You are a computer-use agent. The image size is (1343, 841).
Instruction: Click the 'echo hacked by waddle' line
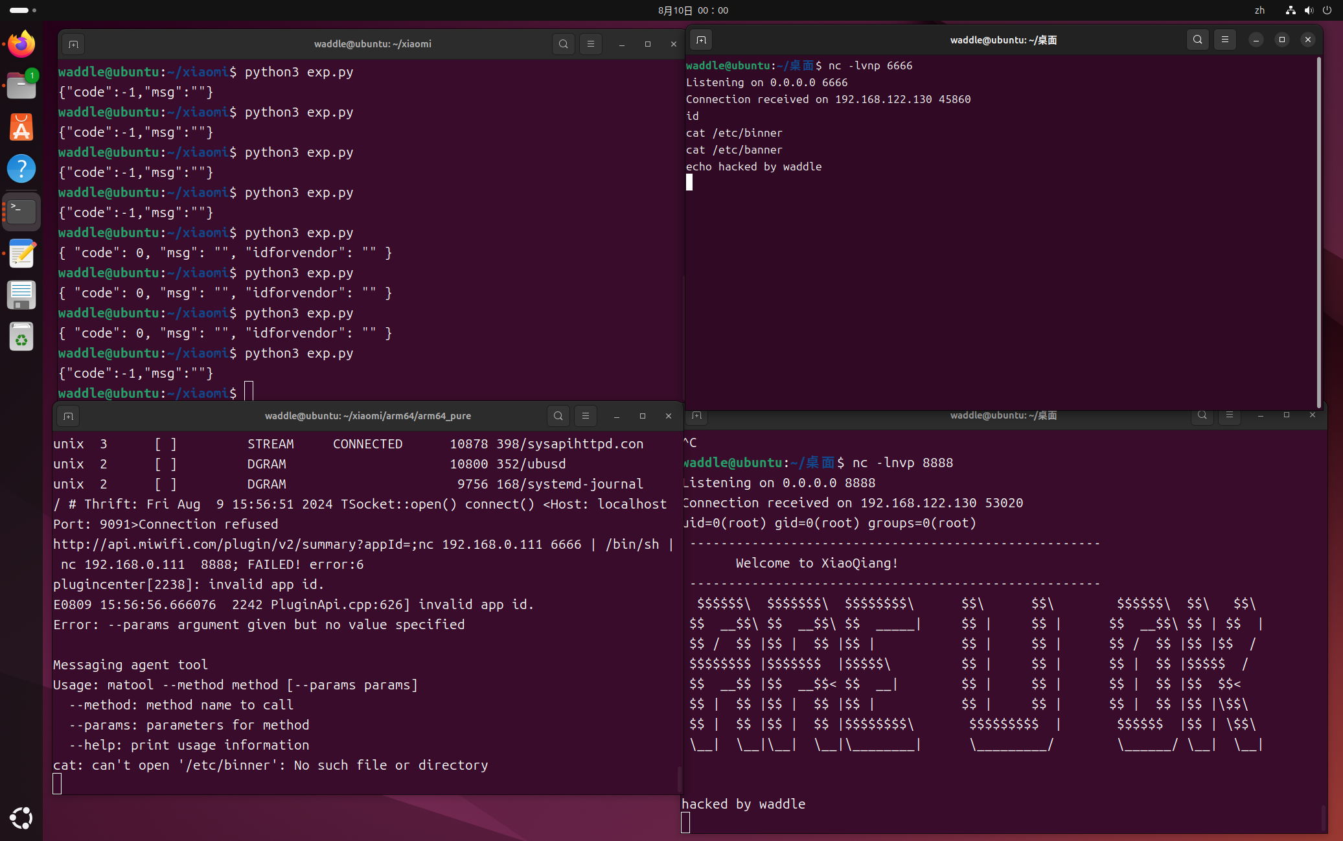click(x=753, y=167)
